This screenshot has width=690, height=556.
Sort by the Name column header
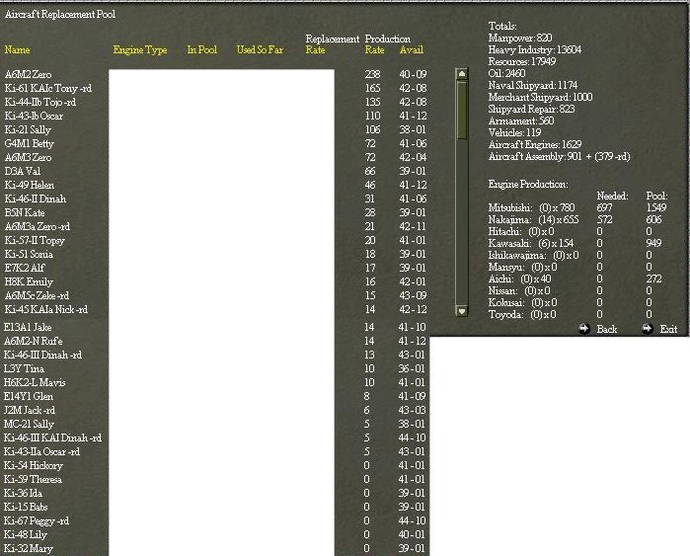click(x=17, y=49)
